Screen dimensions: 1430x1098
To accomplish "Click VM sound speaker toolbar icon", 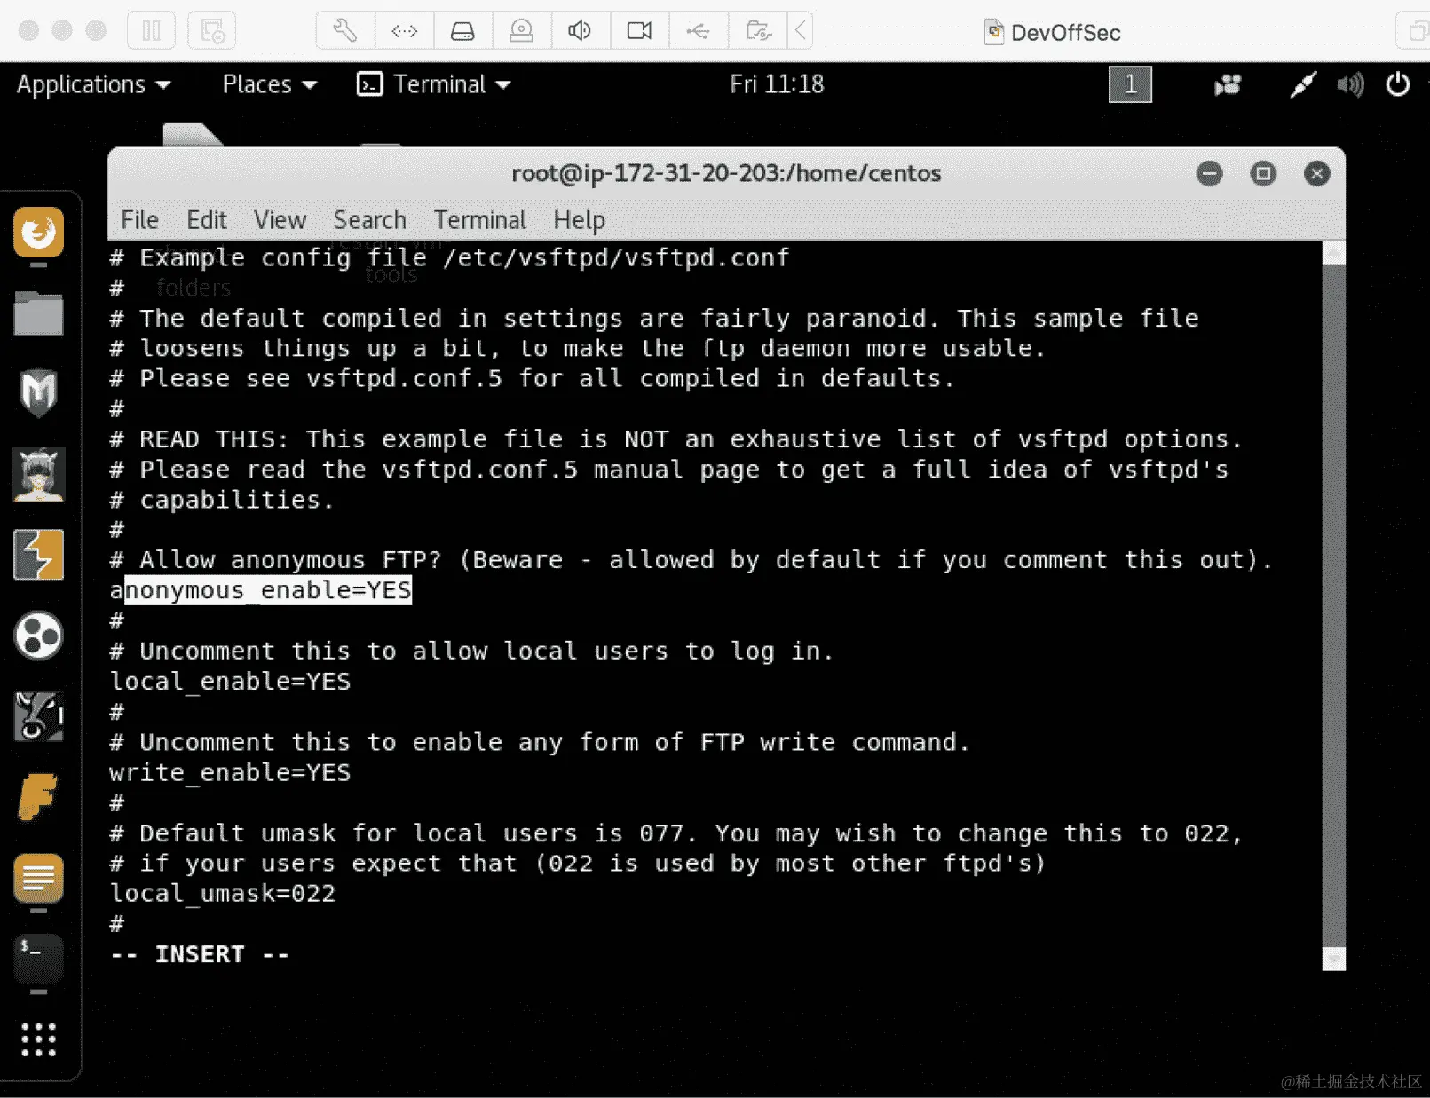I will [580, 31].
